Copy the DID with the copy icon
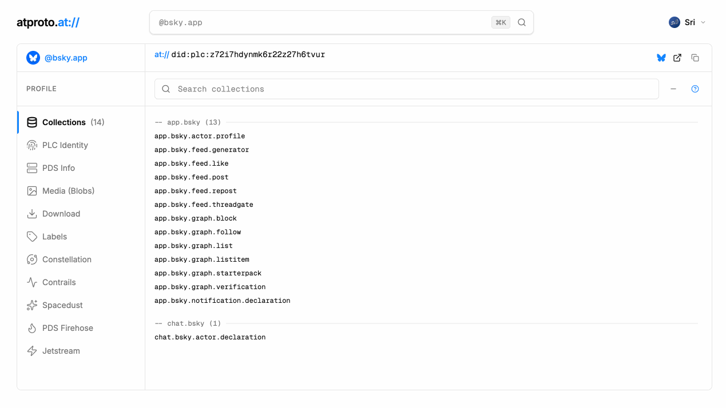Viewport: 726px width, 408px height. [695, 58]
